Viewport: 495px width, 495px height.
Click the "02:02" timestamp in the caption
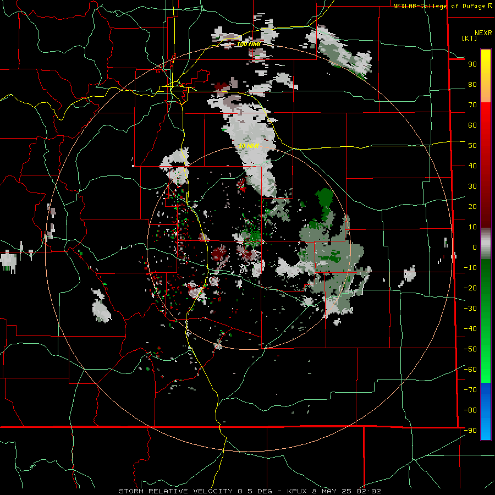[x=369, y=491]
